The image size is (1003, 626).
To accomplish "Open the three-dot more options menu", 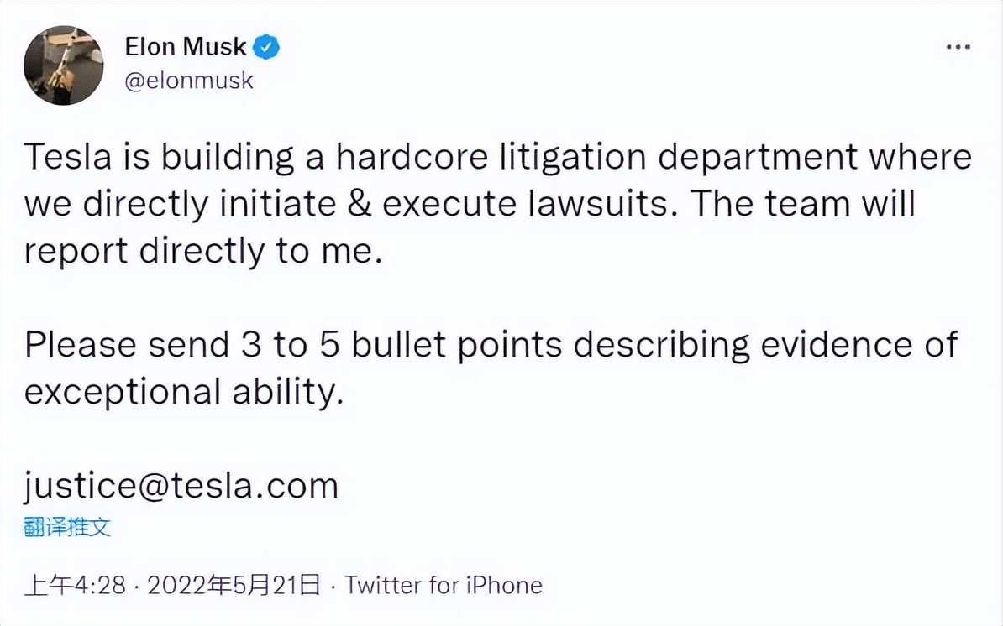I will coord(958,48).
